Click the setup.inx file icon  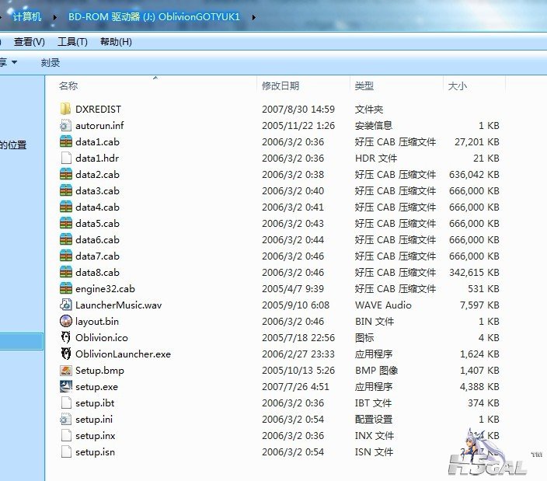tap(65, 436)
